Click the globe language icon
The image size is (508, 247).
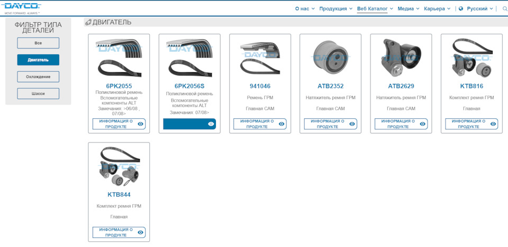point(461,9)
